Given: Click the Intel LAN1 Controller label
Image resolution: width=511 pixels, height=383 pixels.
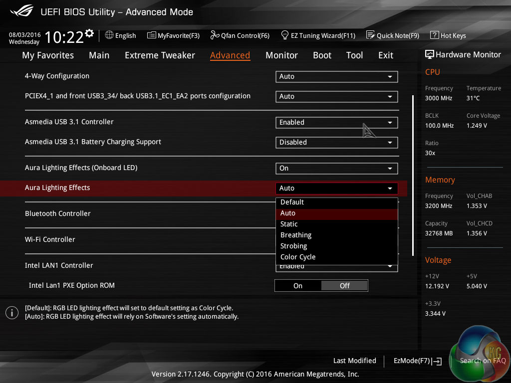Looking at the screenshot, I should click(59, 265).
